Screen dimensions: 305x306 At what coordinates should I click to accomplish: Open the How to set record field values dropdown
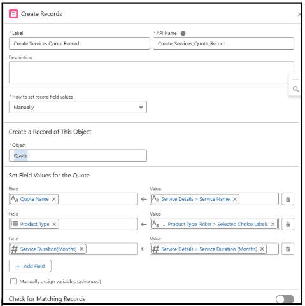pos(78,107)
